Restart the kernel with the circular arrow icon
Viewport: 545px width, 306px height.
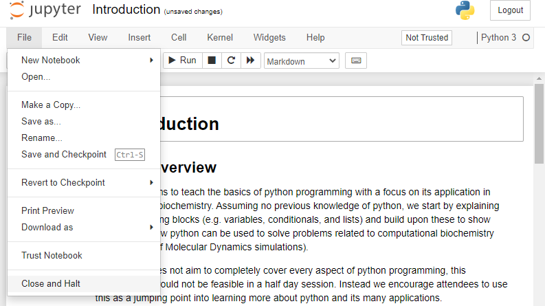point(231,60)
